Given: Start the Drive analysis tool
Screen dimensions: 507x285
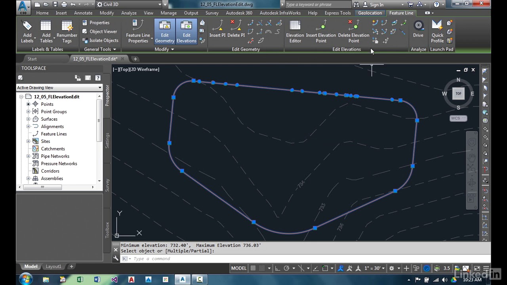Looking at the screenshot, I should click(x=418, y=29).
